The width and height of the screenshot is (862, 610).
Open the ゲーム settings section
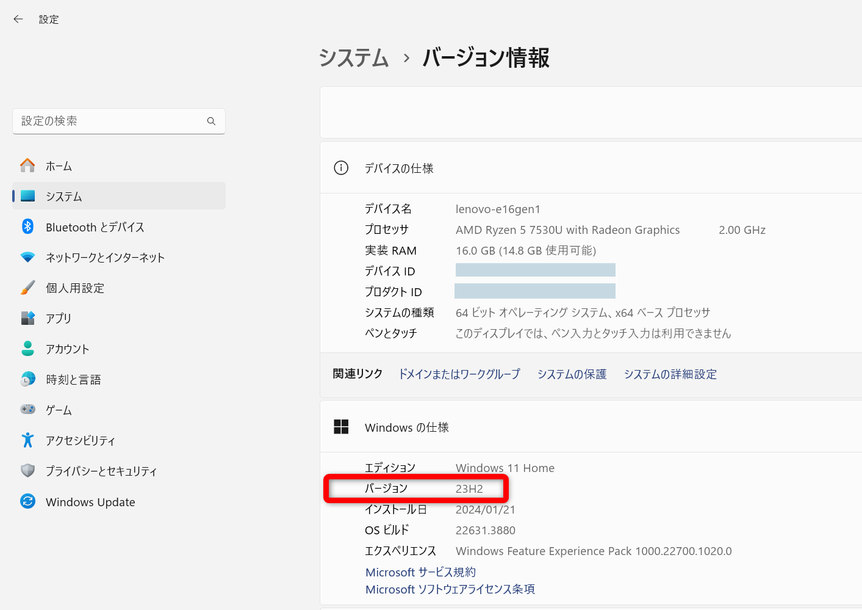pos(59,410)
